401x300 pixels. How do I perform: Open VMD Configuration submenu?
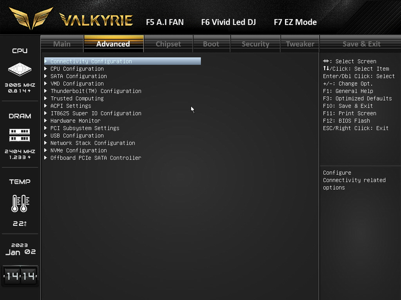click(77, 84)
